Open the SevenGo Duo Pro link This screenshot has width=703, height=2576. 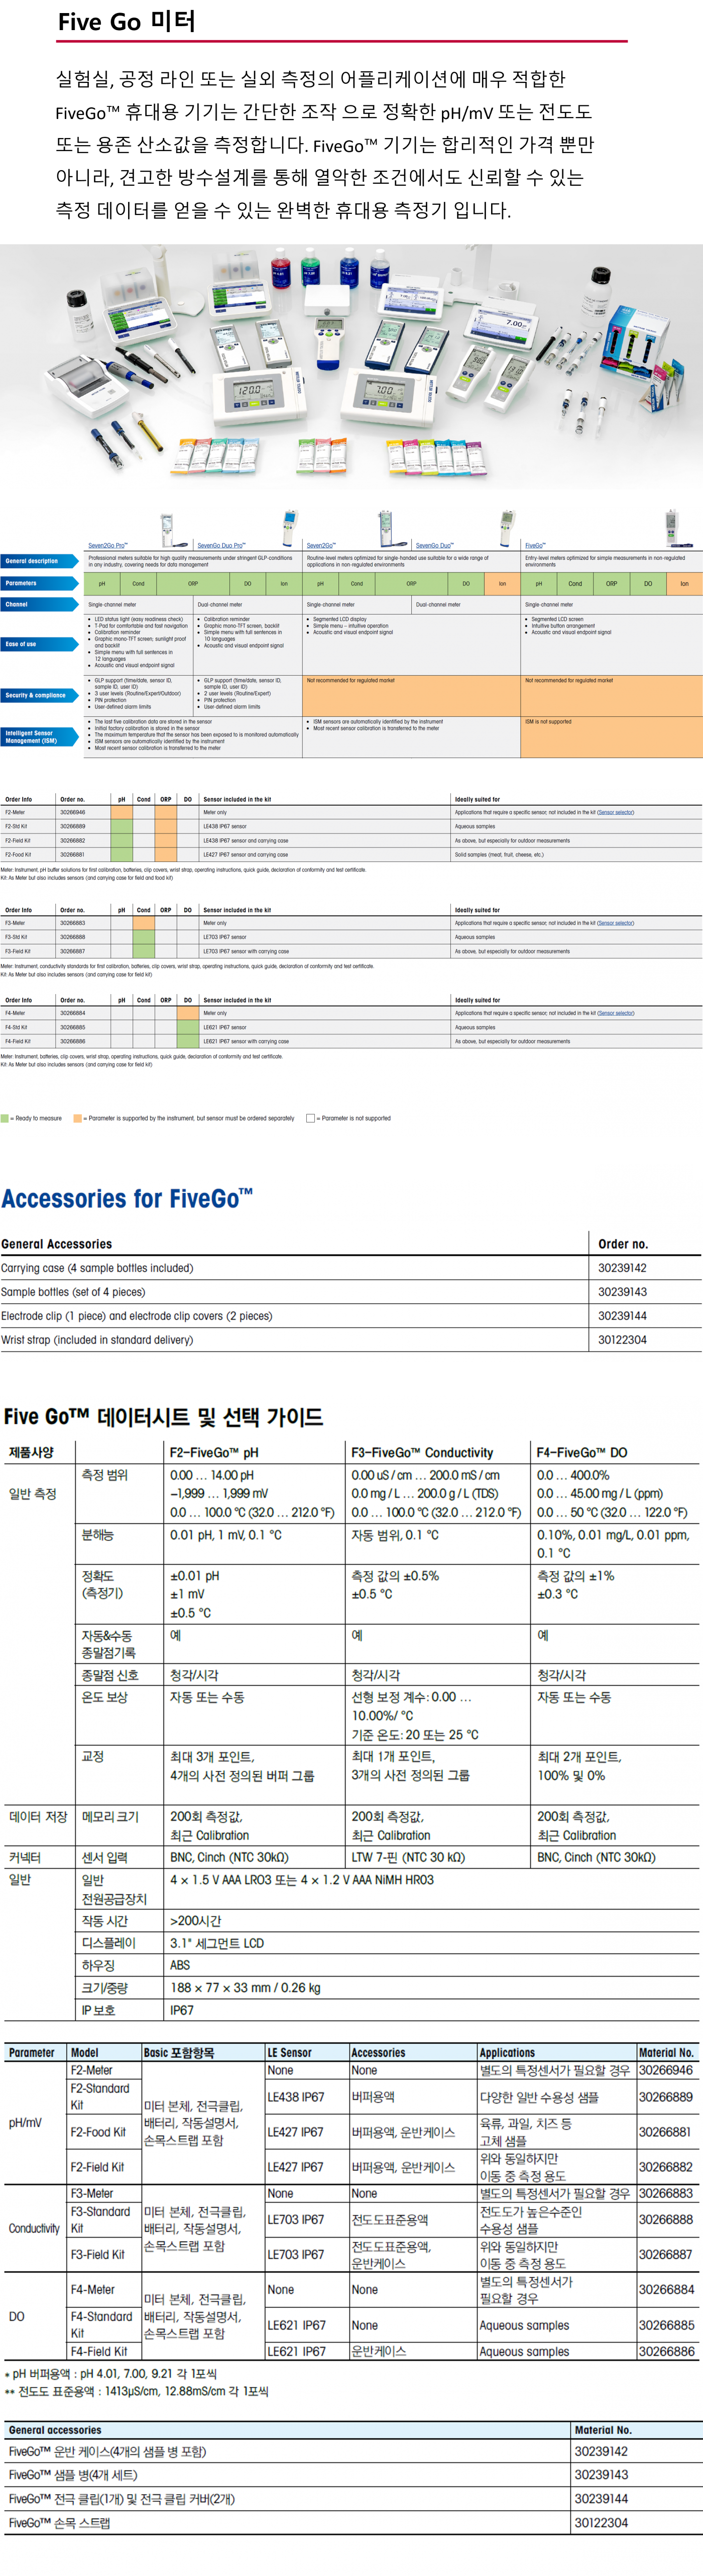tap(221, 546)
